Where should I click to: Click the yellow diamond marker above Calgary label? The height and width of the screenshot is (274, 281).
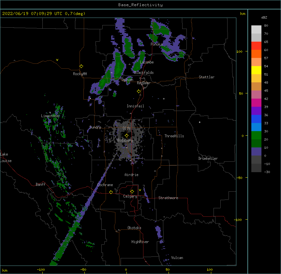tap(132, 192)
